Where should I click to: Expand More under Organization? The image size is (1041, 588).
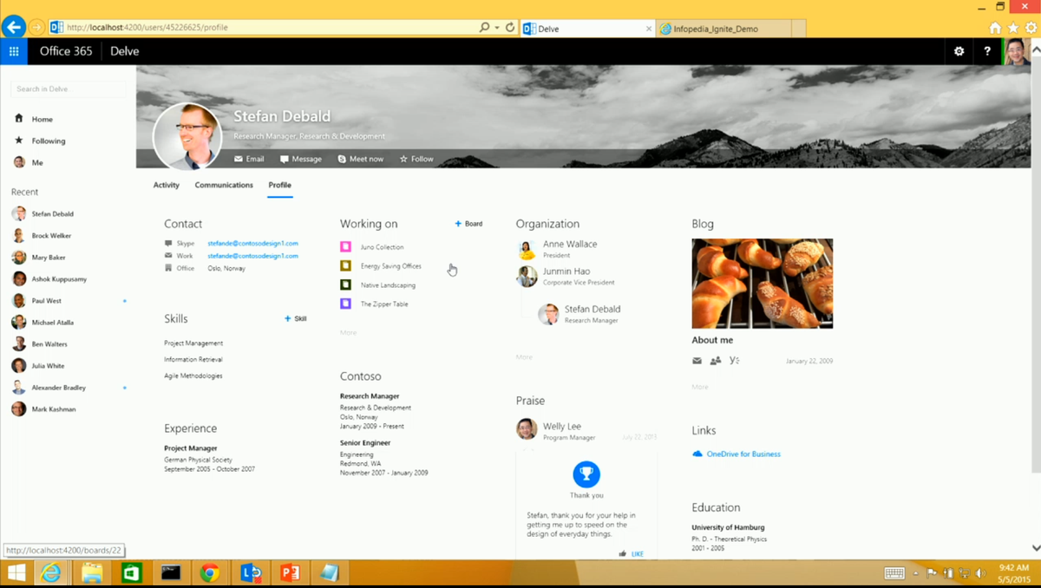524,357
